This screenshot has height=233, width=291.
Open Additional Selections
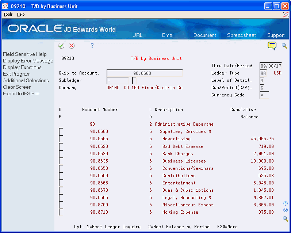[x=26, y=80]
